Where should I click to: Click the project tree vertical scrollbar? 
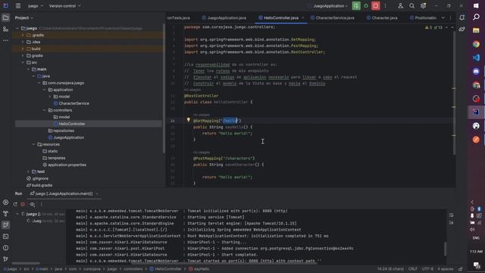tap(164, 88)
